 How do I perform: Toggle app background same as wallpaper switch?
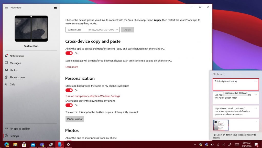[69, 90]
